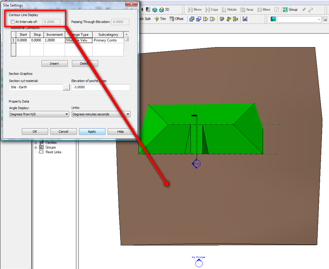
Task: Click the Cut Geometry icon
Action: 206,19
